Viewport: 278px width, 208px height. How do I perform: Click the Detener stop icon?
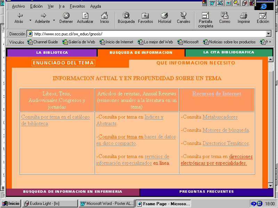[x=66, y=16]
